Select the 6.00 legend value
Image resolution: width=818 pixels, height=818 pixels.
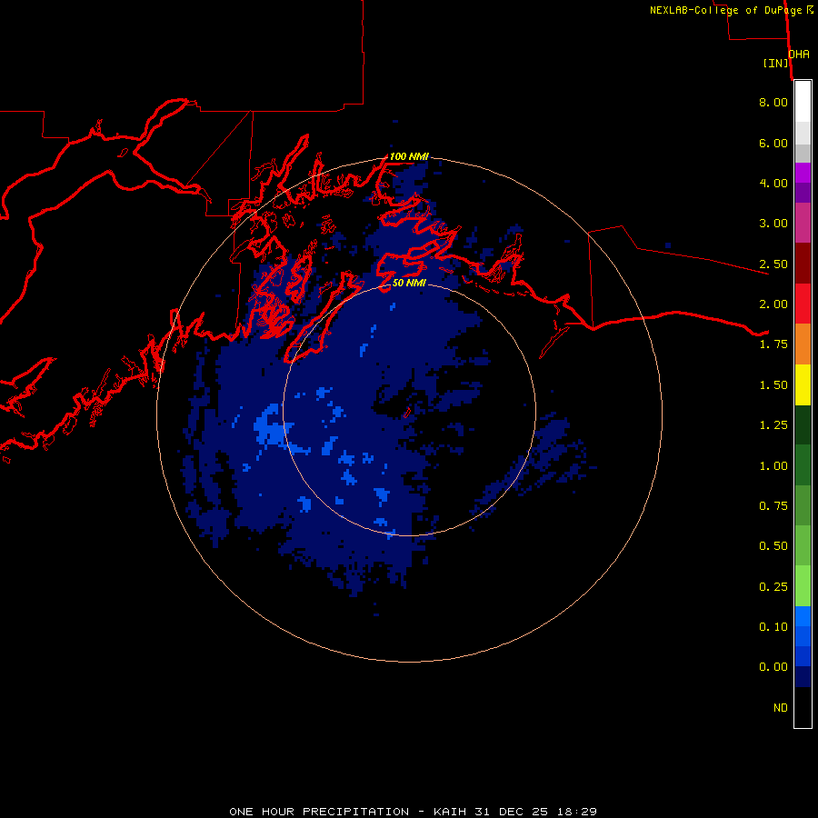(x=773, y=143)
